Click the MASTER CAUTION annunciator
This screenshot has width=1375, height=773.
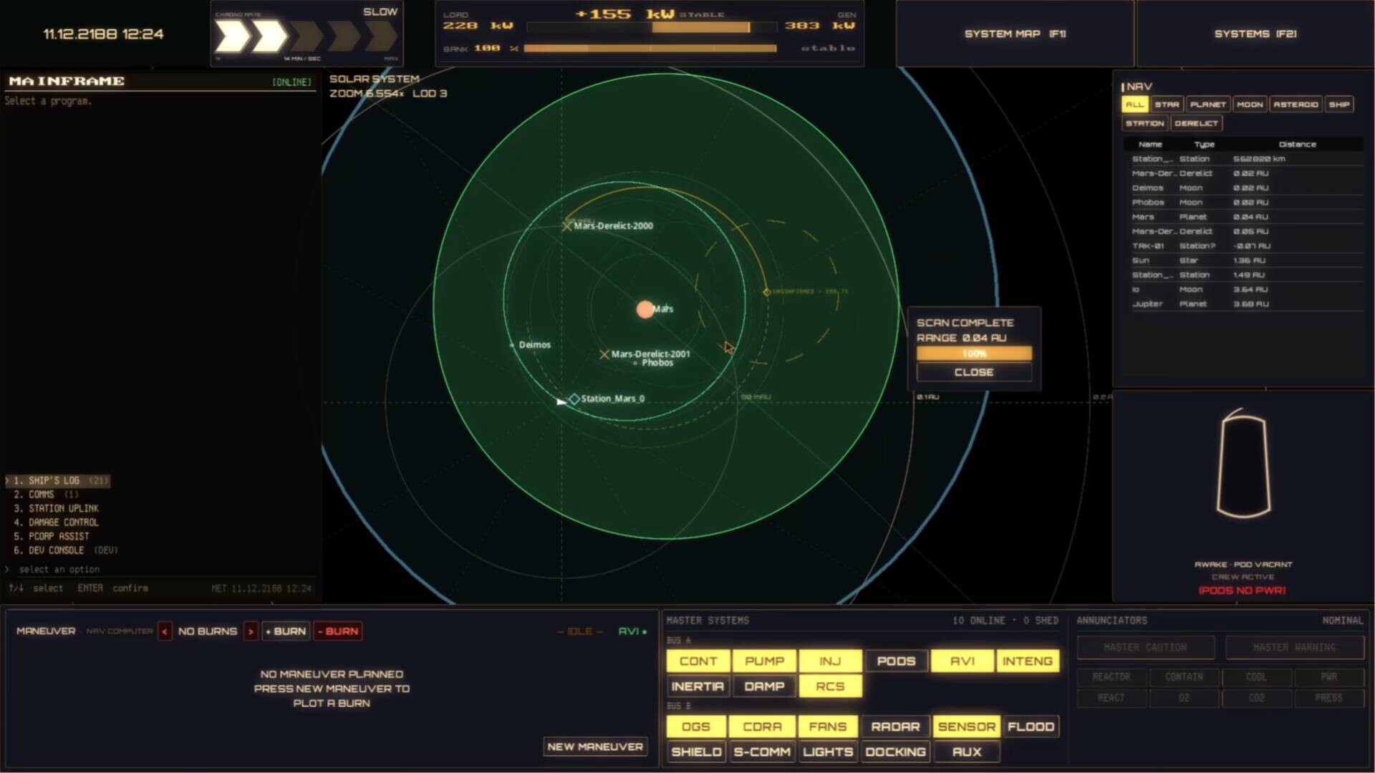pos(1145,648)
